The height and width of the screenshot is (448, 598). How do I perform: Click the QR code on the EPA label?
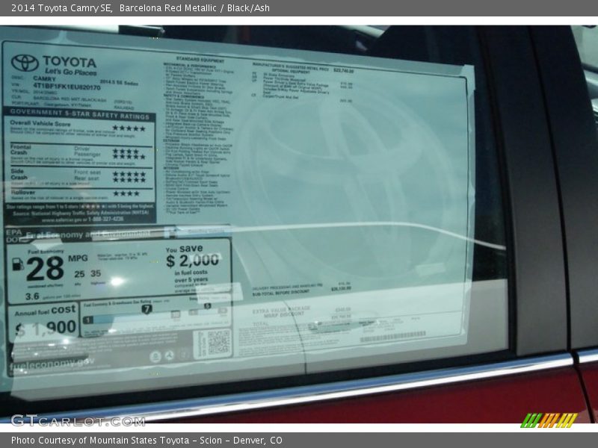(218, 341)
